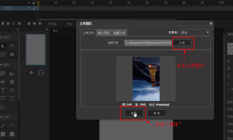
Task: Select the arrow selection tool
Action: (3, 46)
